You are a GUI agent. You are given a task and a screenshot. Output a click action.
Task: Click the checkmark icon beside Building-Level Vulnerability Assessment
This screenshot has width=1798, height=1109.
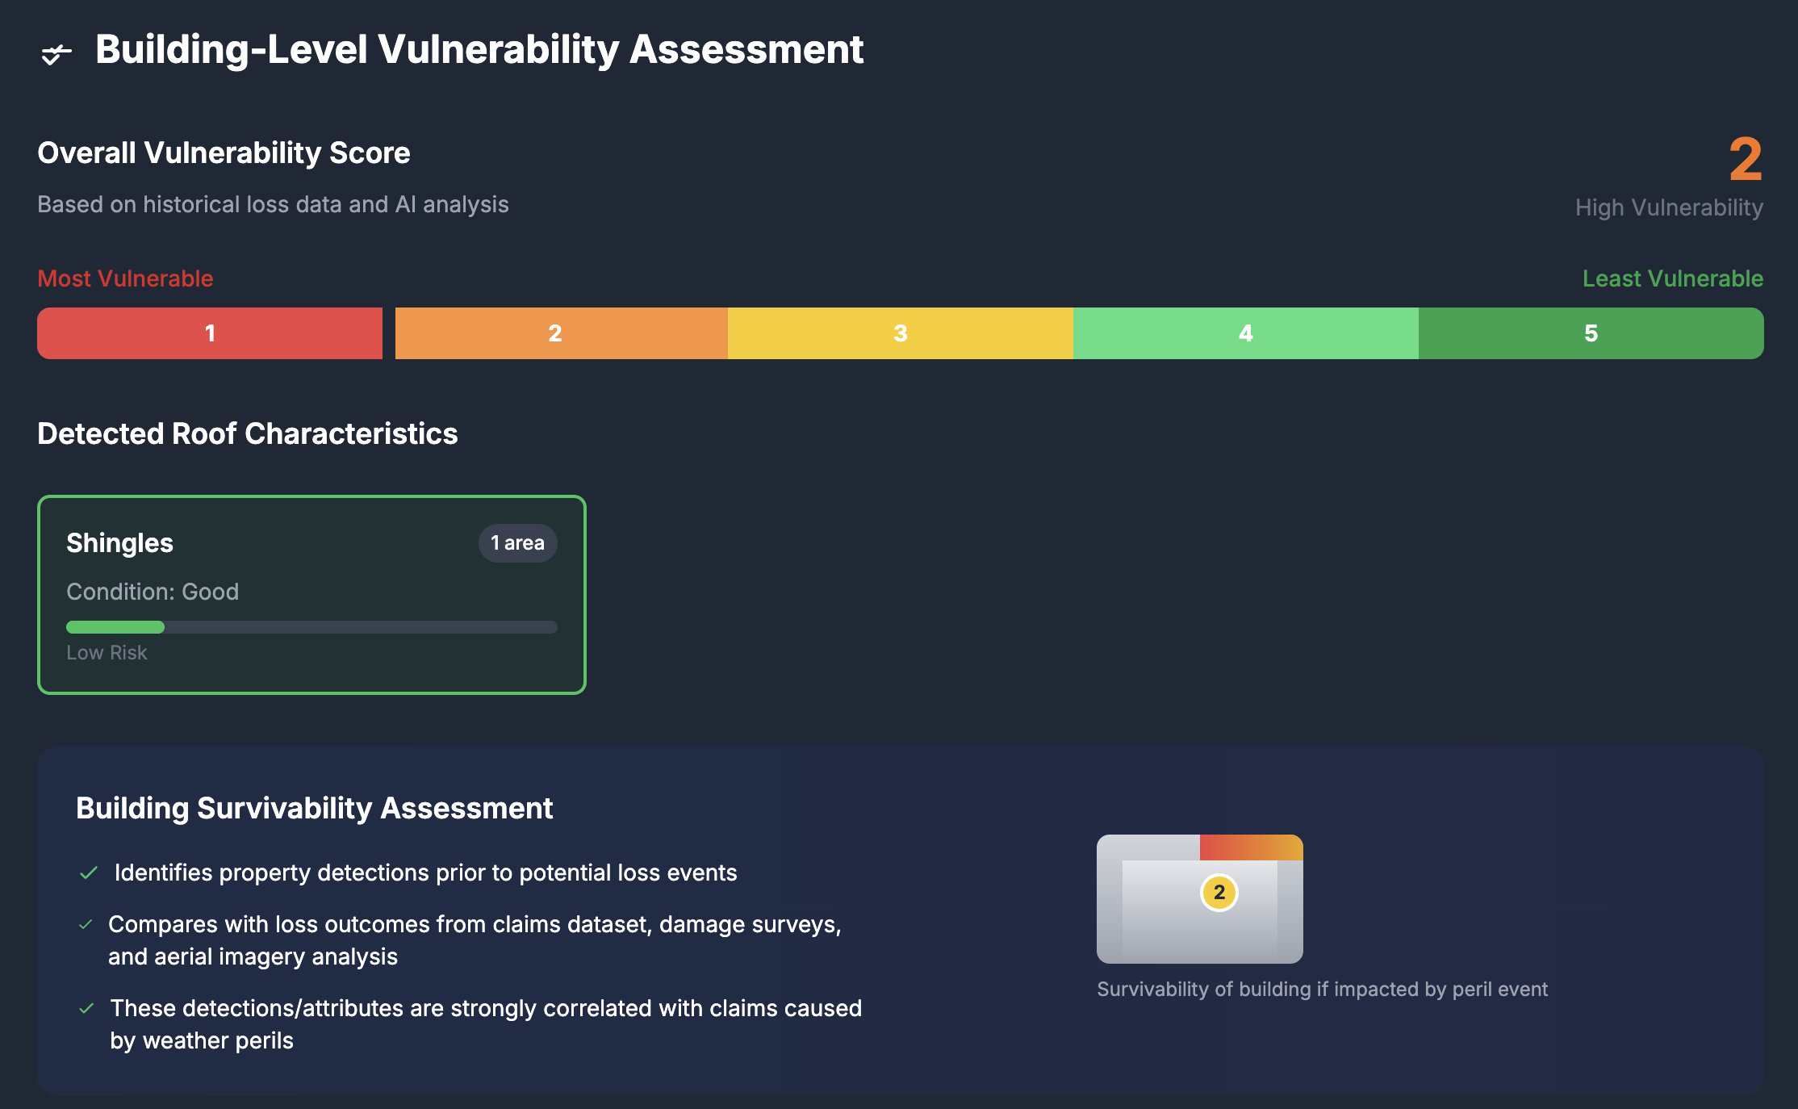click(x=56, y=54)
